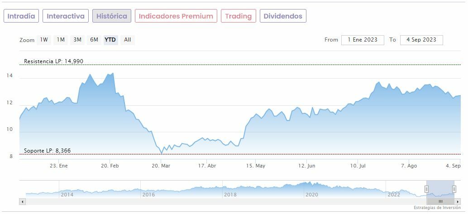Viewport: 468px width, 214px height.
Task: Set zoom range to 1W
Action: pyautogui.click(x=44, y=40)
